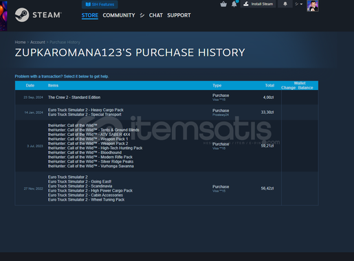This screenshot has height=261, width=354.
Task: Click Euro Truck Simulator 2 - Wheel Tuning Pack
Action: pos(86,200)
